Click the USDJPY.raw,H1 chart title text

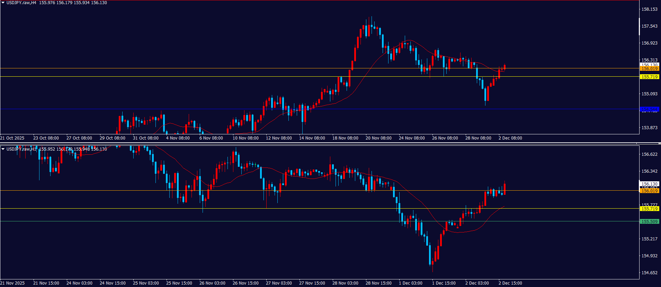point(21,149)
